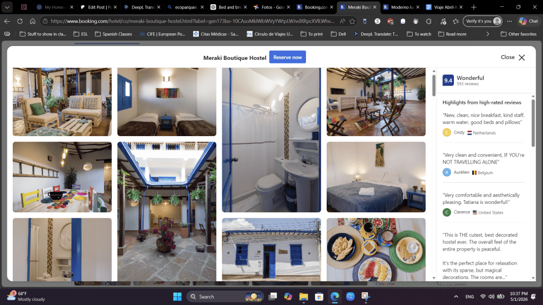Click the Read aloud icon in address bar

click(x=342, y=21)
